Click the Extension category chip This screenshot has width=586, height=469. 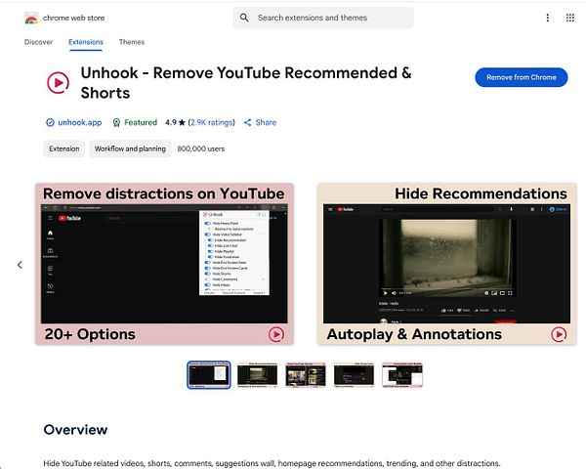point(64,149)
